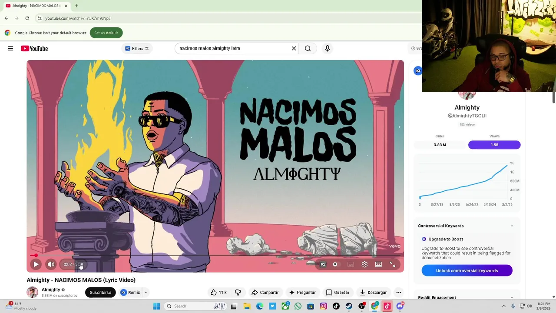The image size is (556, 313).
Task: Go to the YouTube home logo
Action: (x=34, y=48)
